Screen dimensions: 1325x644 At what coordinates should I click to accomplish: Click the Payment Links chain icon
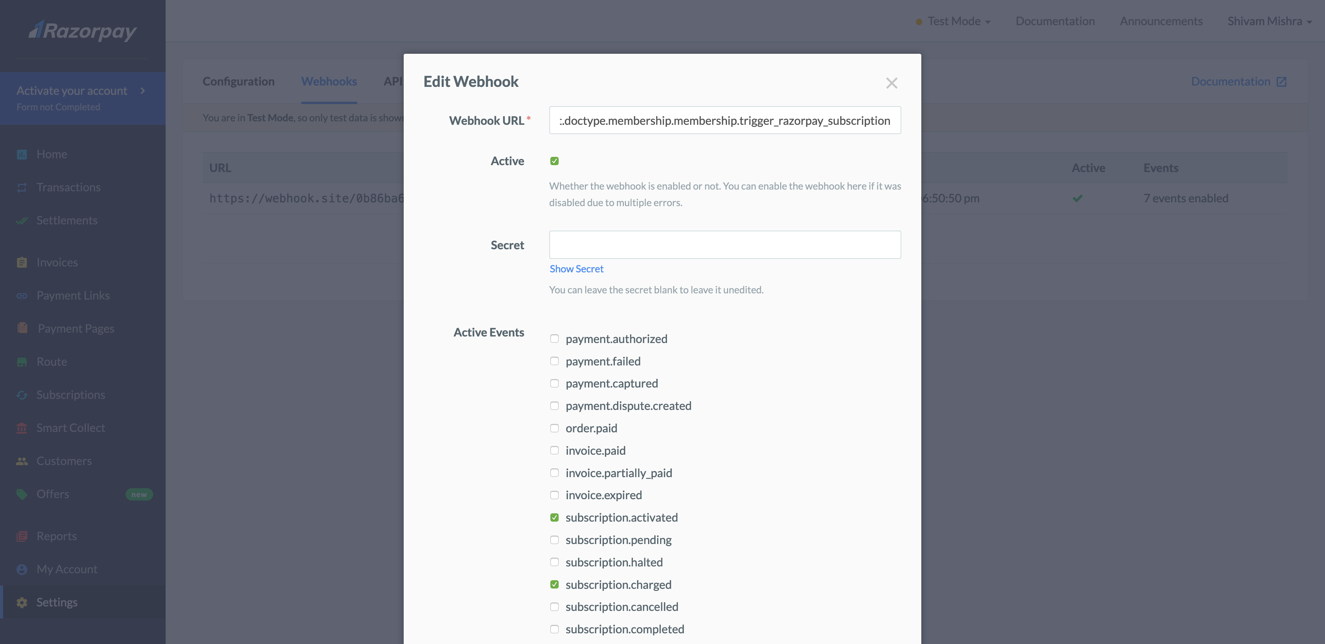click(22, 295)
